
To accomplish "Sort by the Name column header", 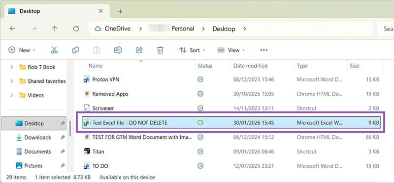I will click(x=96, y=66).
